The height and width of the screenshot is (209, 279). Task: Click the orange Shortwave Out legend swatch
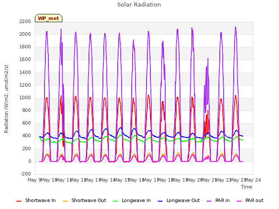tap(65, 201)
